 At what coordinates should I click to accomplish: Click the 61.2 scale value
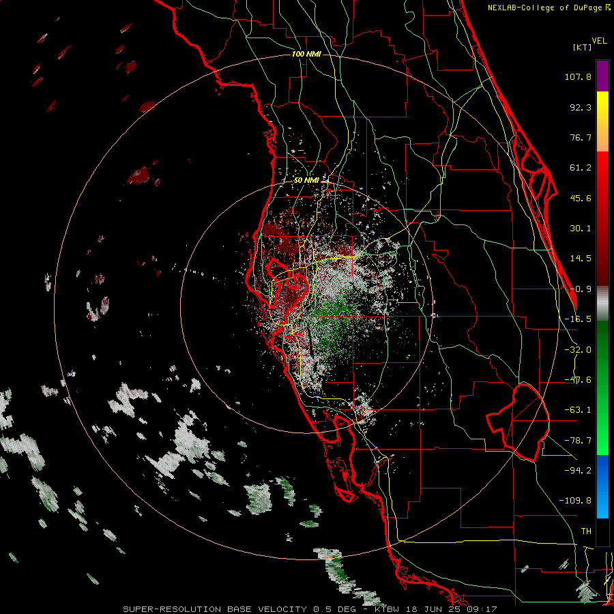[581, 168]
